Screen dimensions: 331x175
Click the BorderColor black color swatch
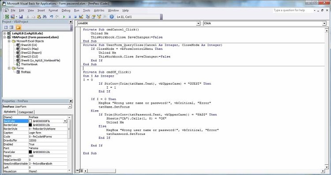(30, 125)
